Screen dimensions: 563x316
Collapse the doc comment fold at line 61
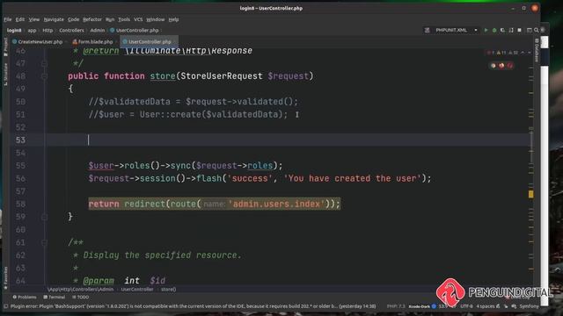point(44,242)
